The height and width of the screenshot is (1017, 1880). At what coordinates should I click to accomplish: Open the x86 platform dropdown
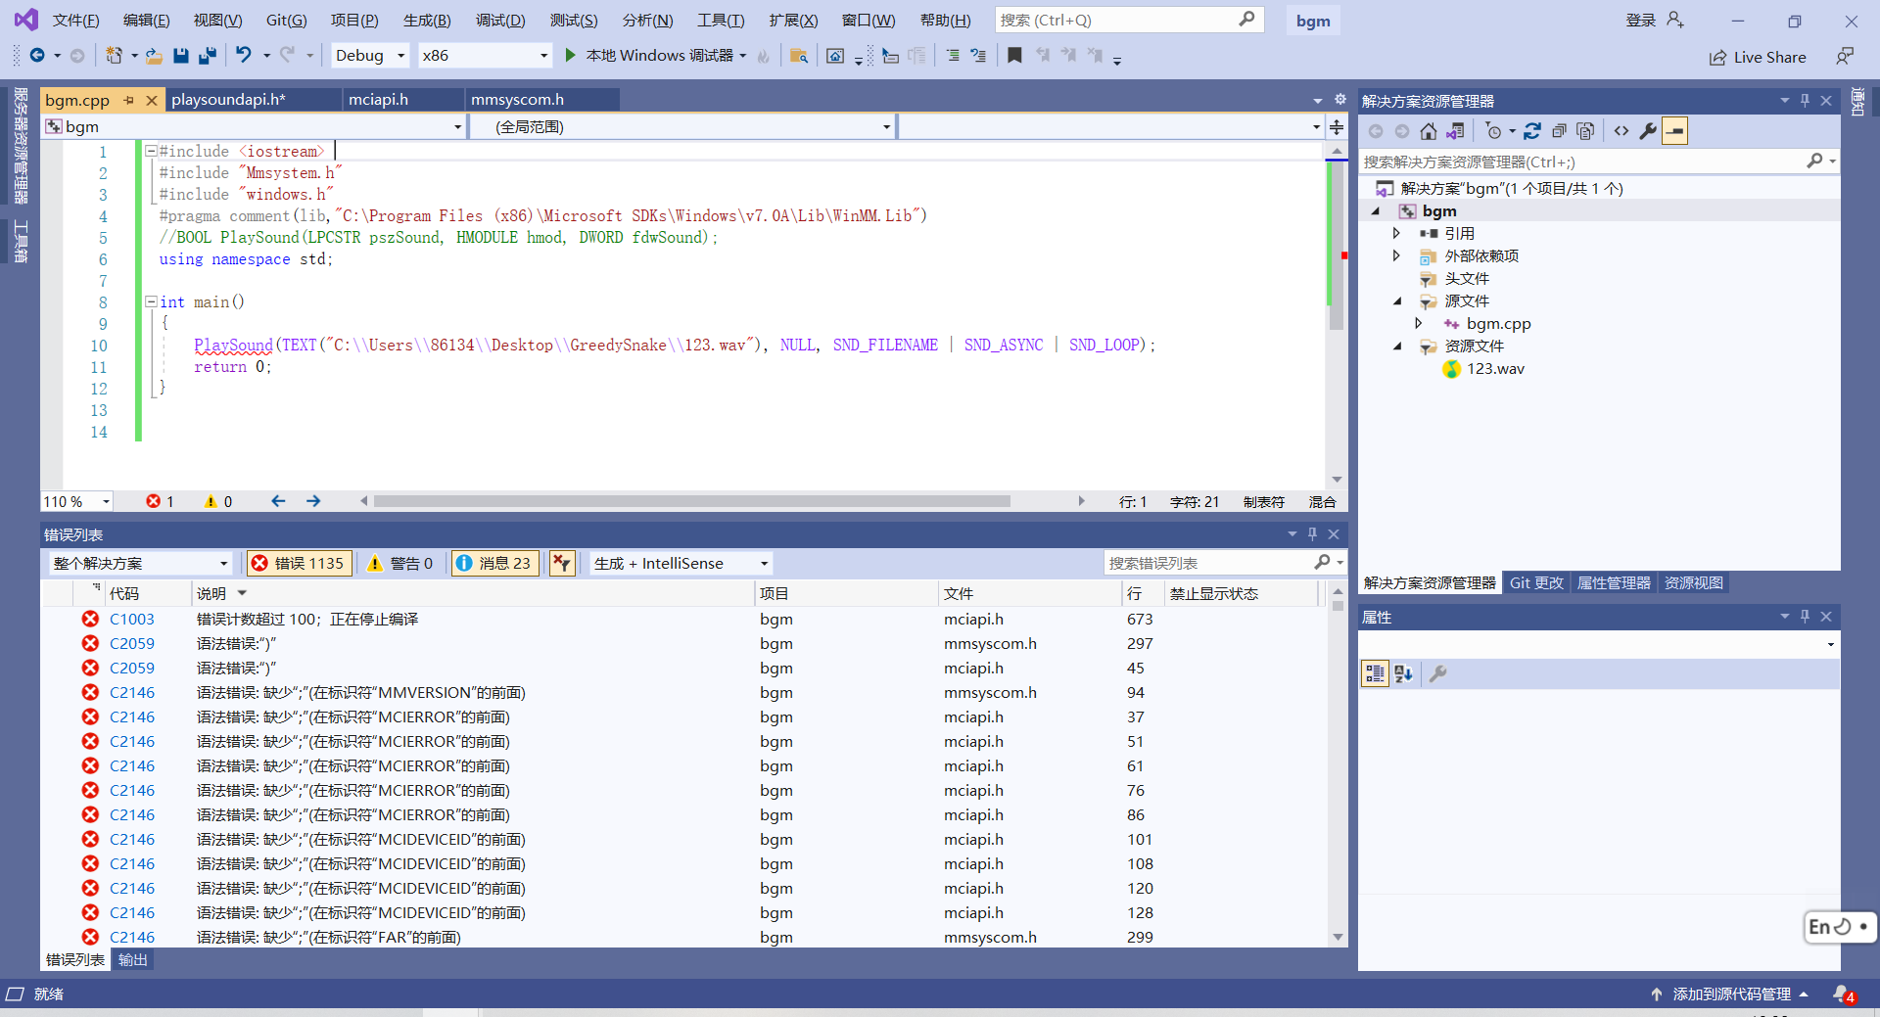coord(484,56)
